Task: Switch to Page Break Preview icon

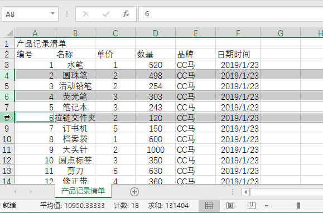Action: tap(251, 205)
